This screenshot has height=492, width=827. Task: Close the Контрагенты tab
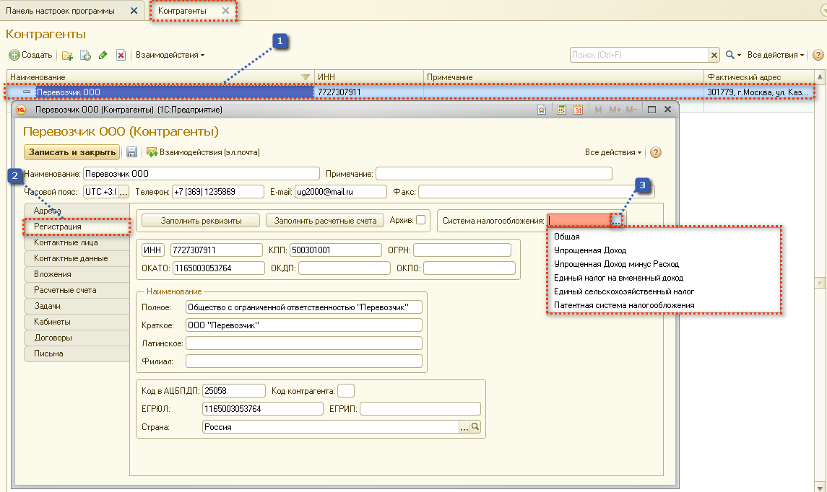(x=226, y=11)
